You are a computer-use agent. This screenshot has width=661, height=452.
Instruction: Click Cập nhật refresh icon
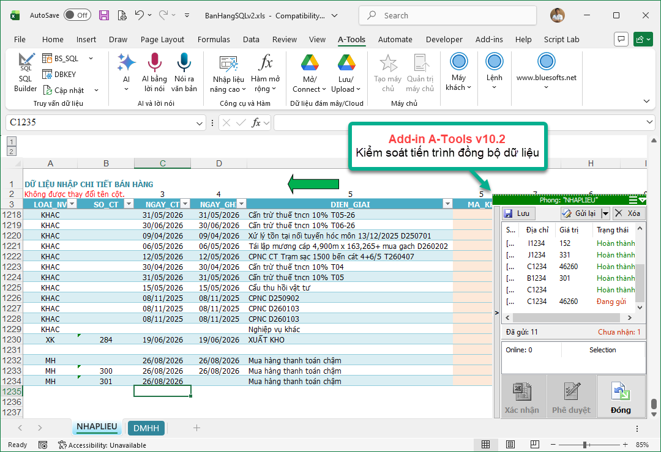[48, 90]
